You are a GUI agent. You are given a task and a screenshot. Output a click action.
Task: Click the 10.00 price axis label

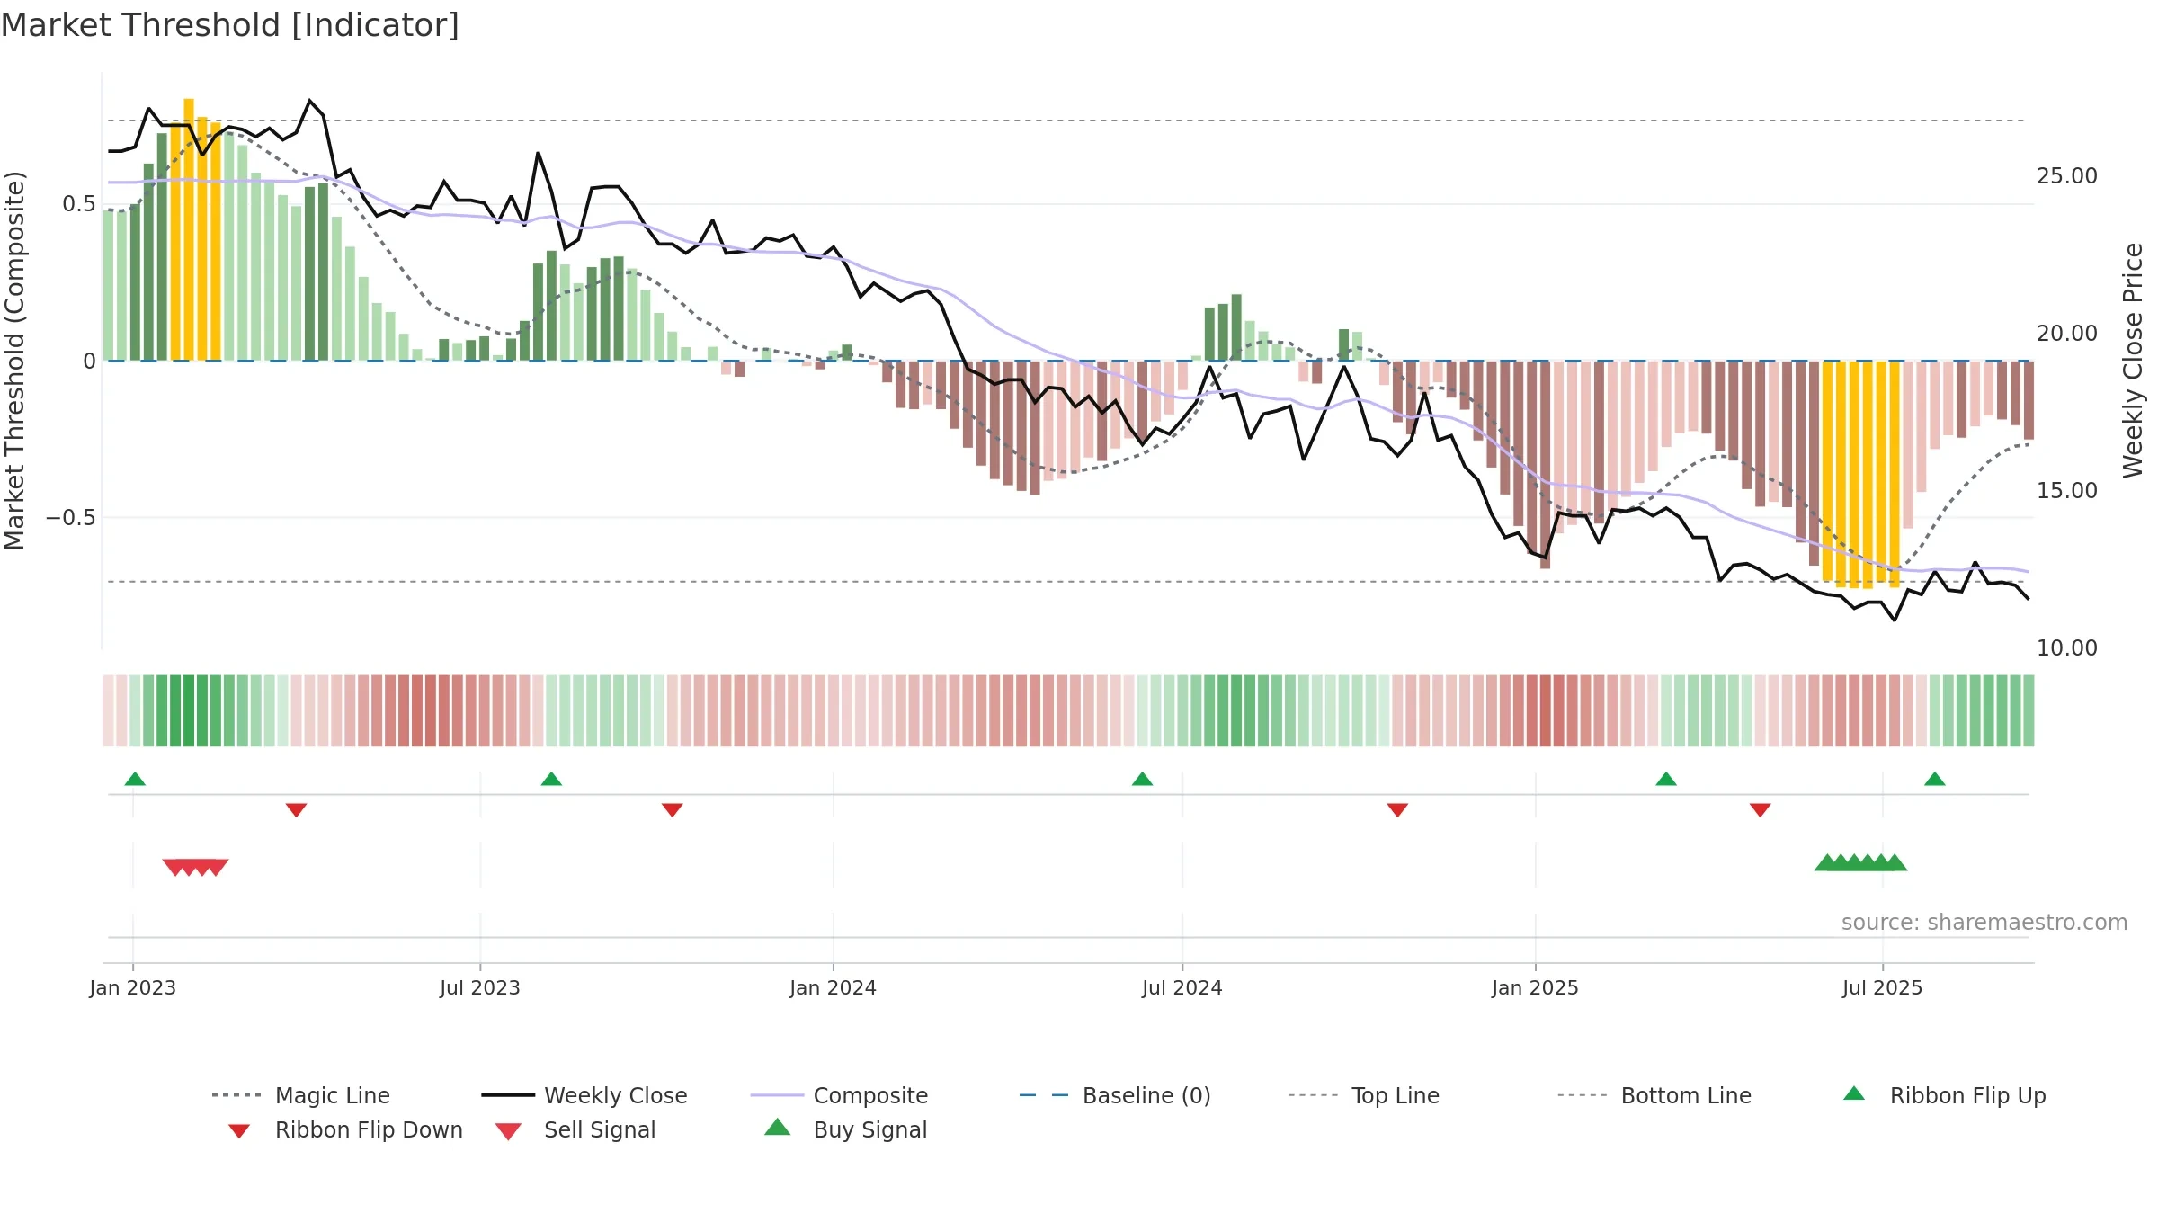pos(2067,648)
